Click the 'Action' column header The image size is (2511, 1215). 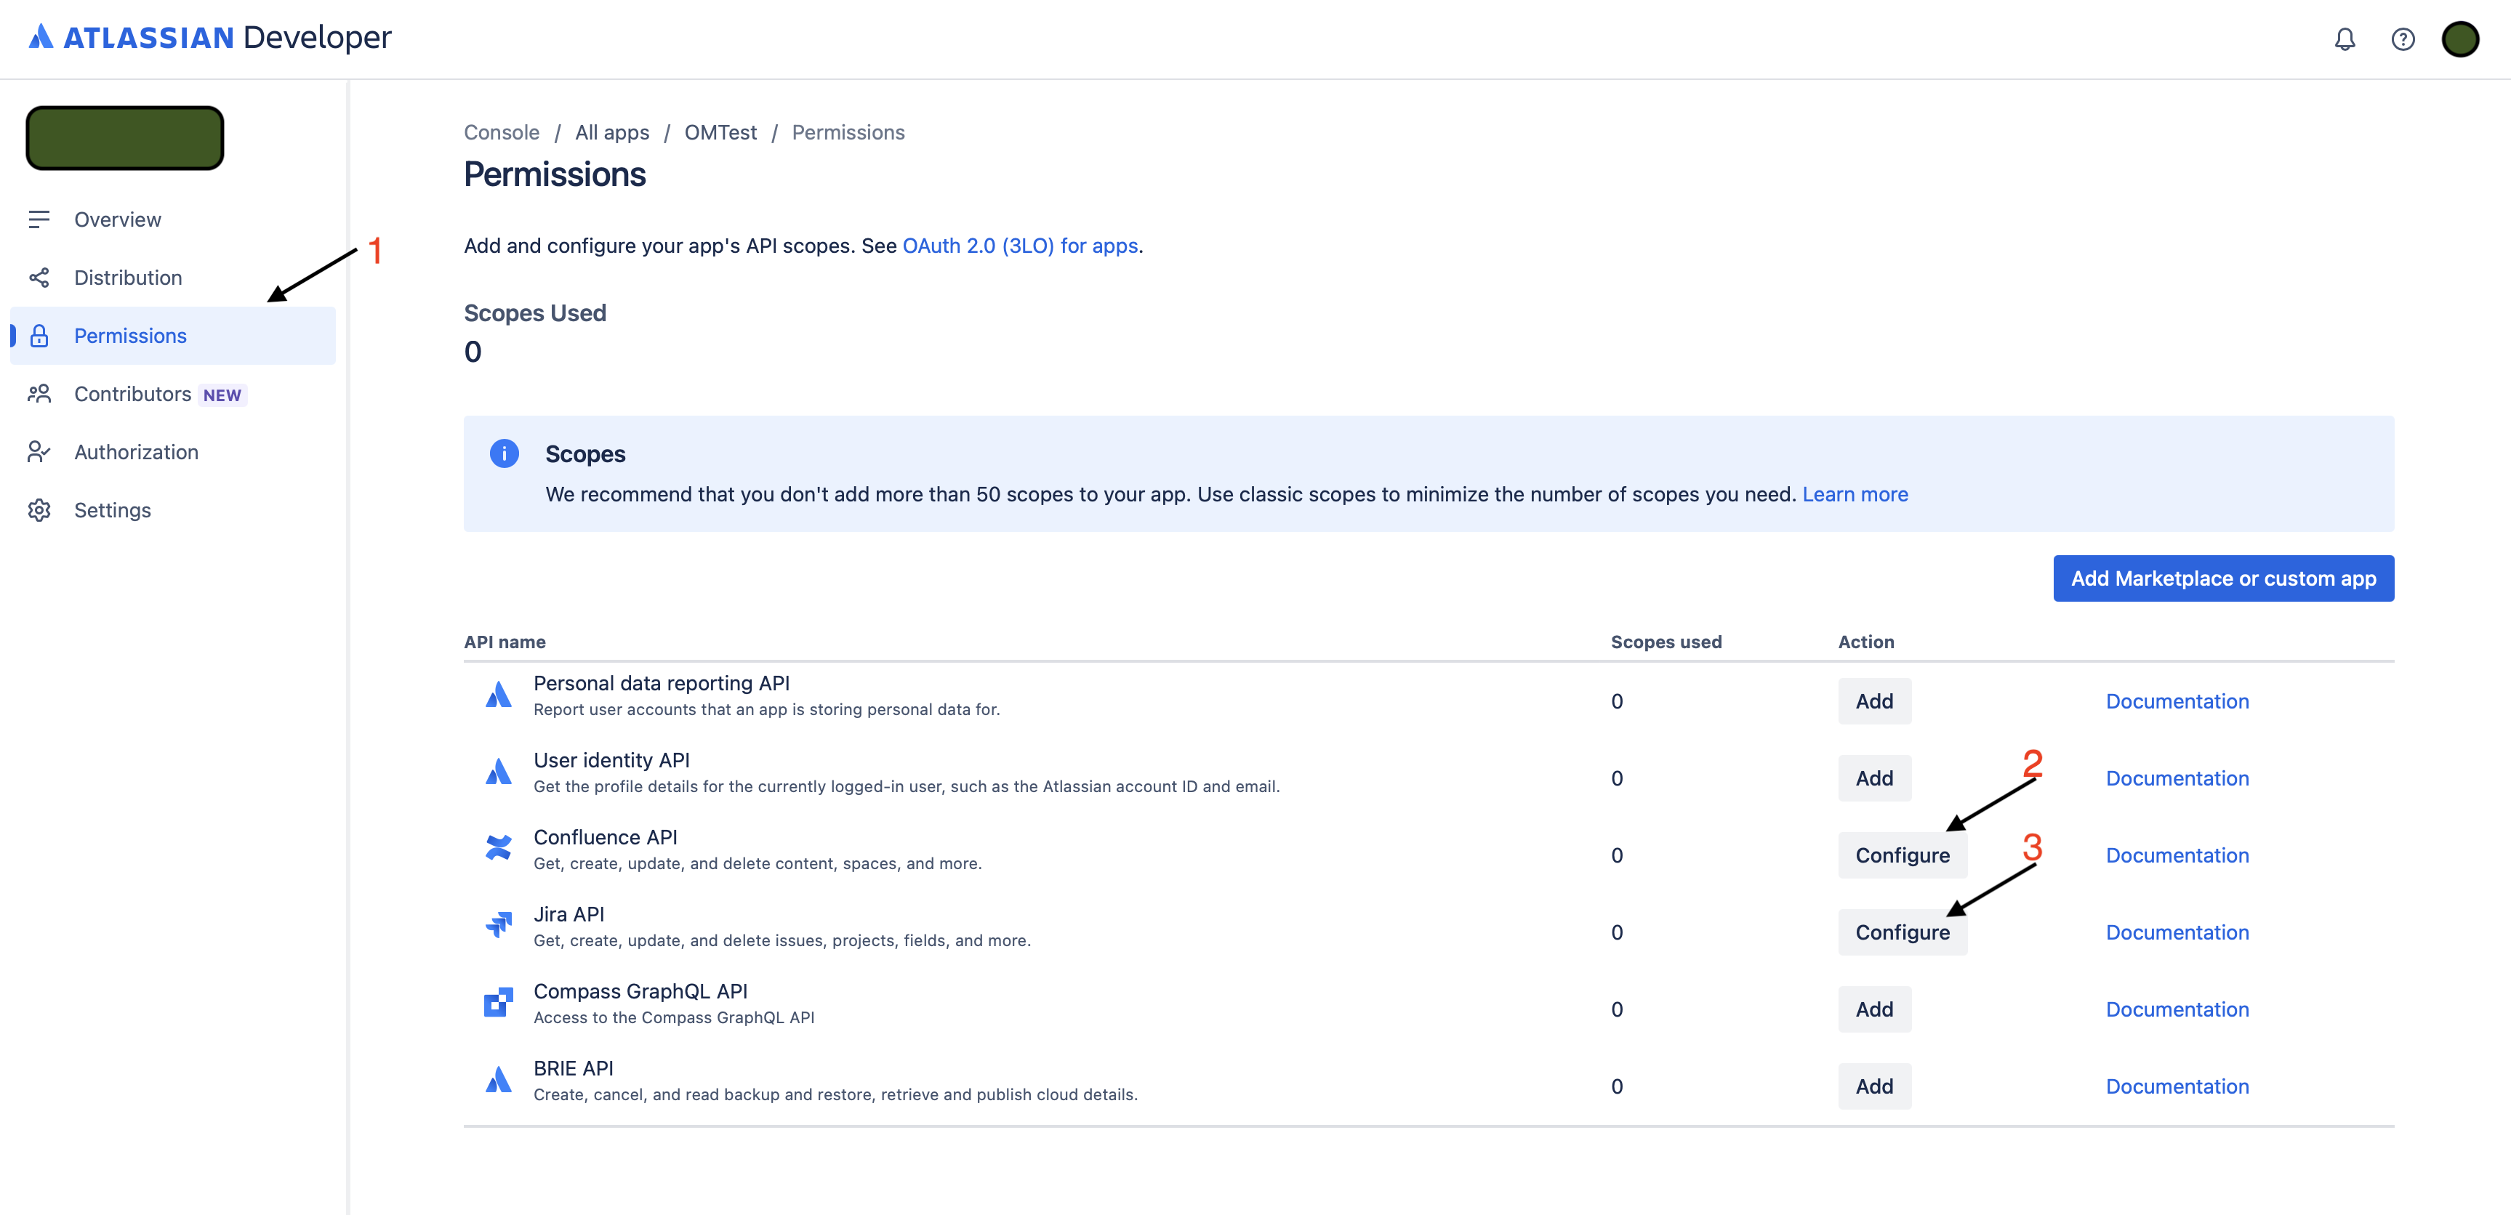coord(1865,642)
